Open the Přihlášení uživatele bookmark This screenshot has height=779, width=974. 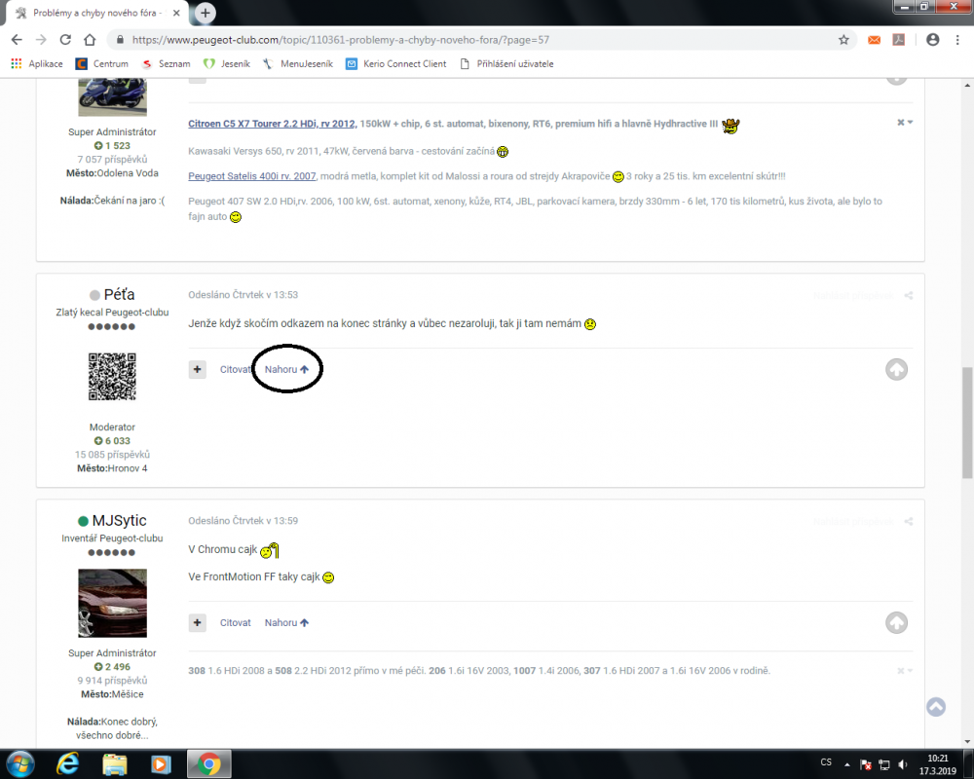point(506,64)
